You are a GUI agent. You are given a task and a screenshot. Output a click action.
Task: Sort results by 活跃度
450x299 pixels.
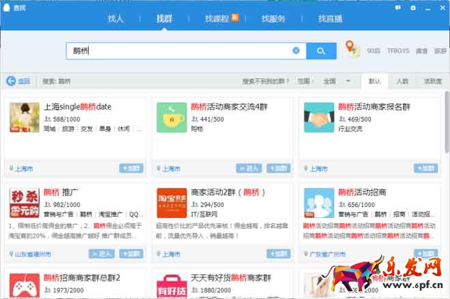(432, 81)
